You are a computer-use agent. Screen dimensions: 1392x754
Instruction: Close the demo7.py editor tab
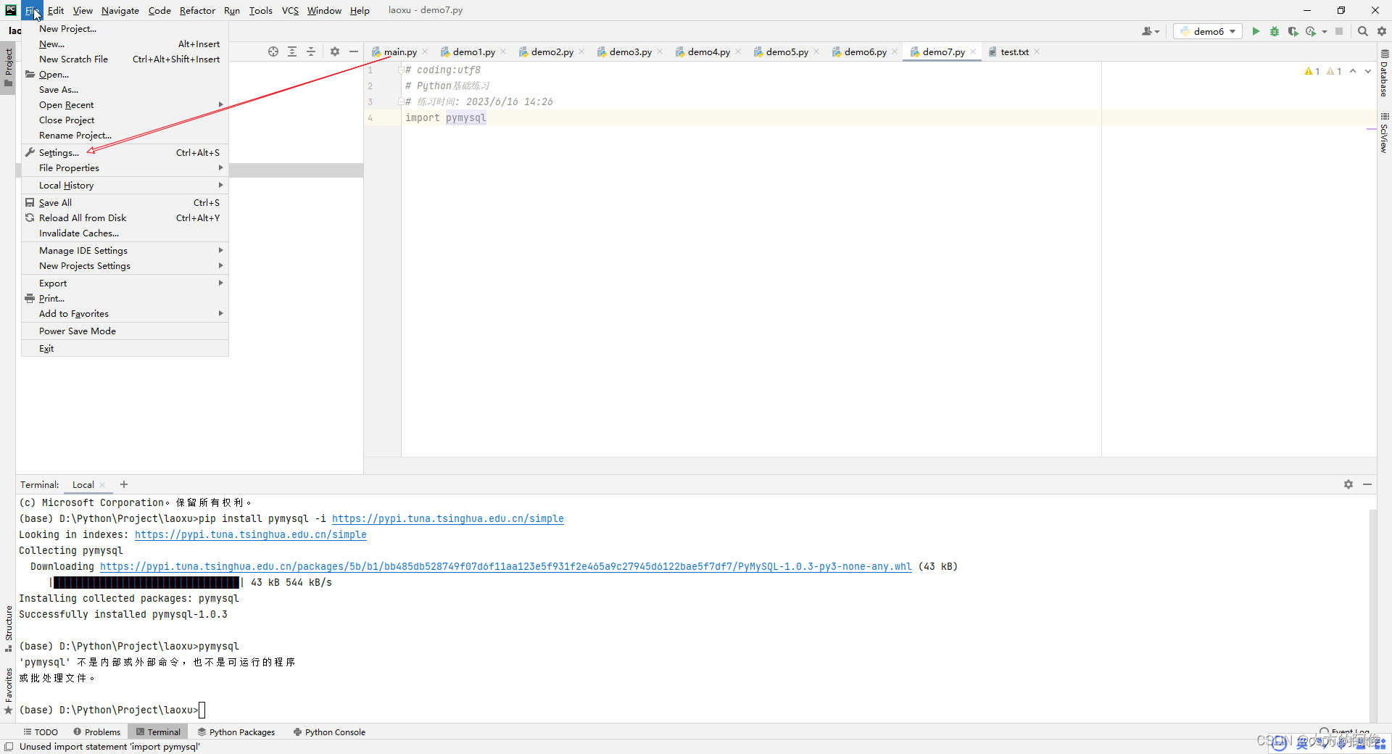(x=973, y=51)
